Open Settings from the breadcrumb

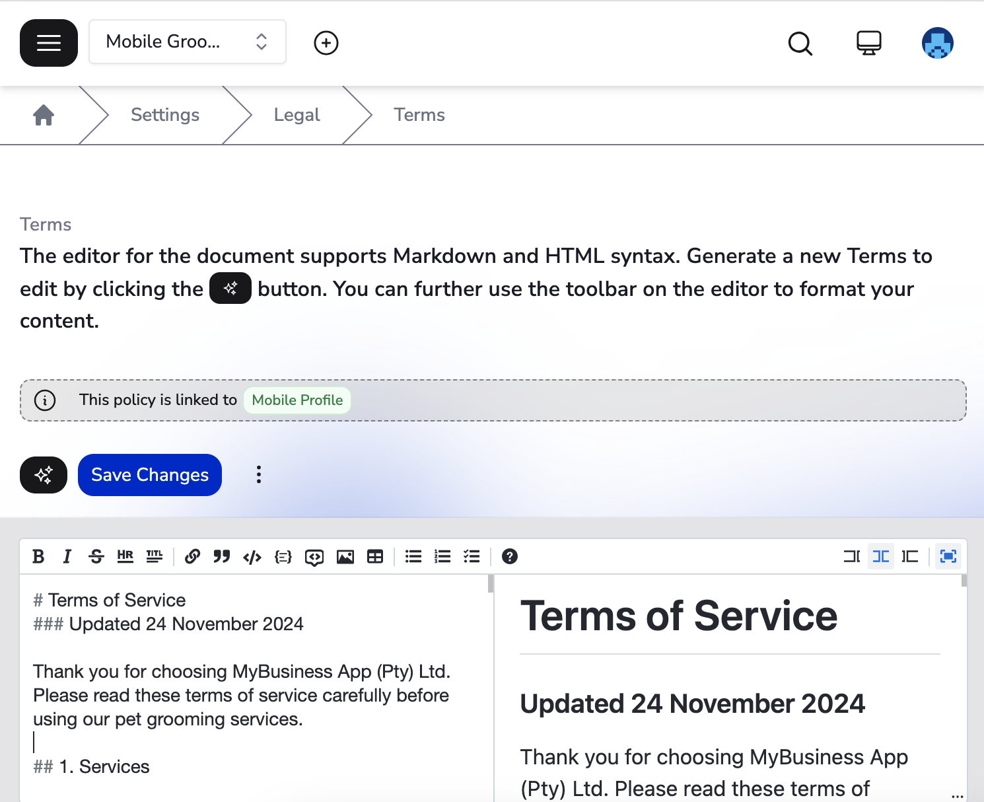[165, 114]
